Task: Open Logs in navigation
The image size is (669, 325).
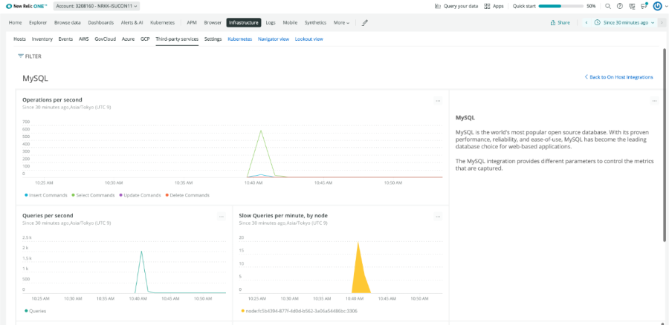Action: click(271, 22)
